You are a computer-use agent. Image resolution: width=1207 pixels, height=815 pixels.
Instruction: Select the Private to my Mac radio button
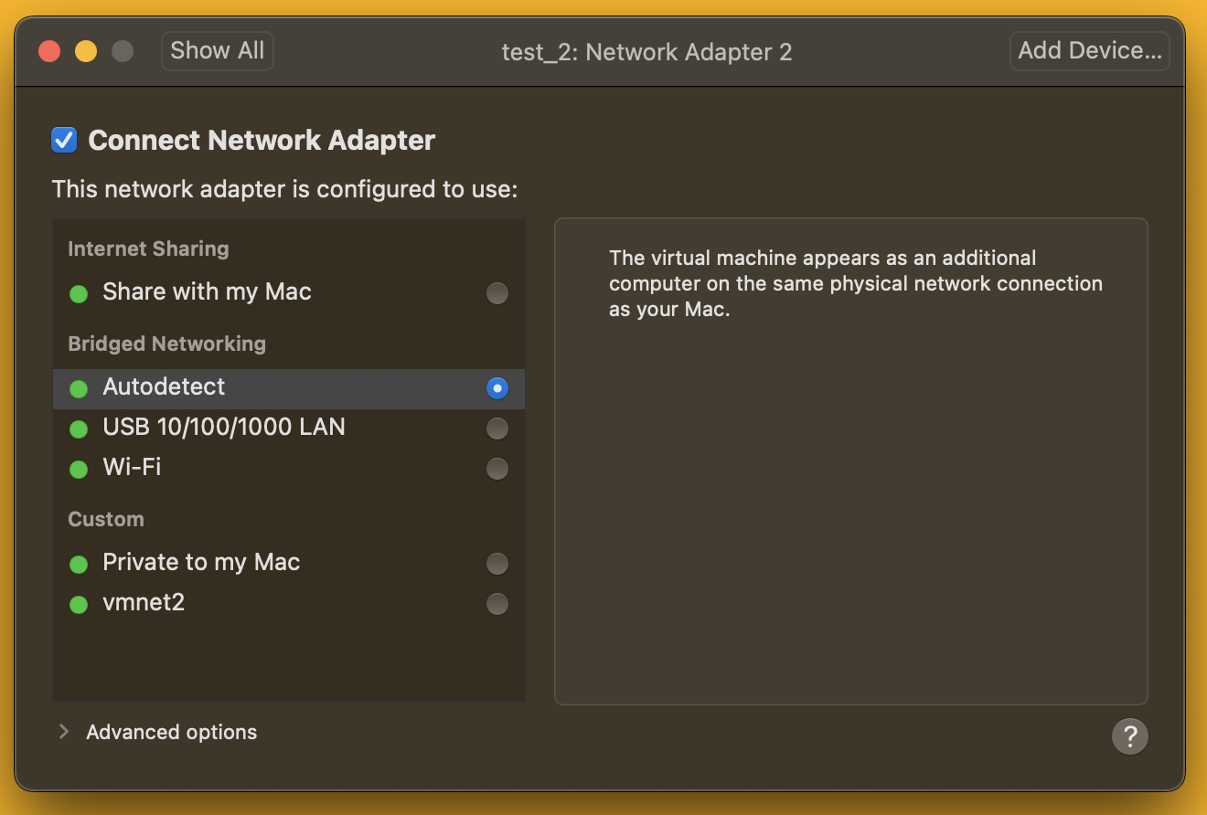coord(497,564)
